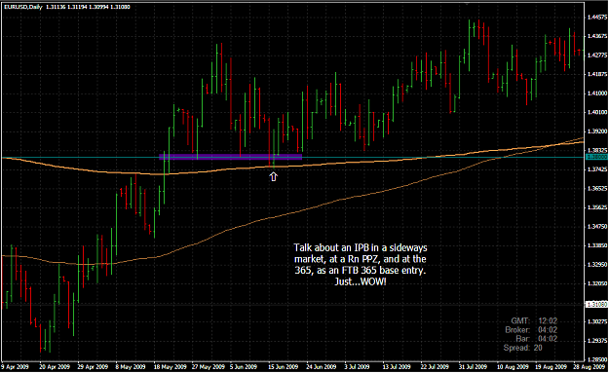
Task: Click the 1.38325 price axis label
Action: click(x=597, y=150)
